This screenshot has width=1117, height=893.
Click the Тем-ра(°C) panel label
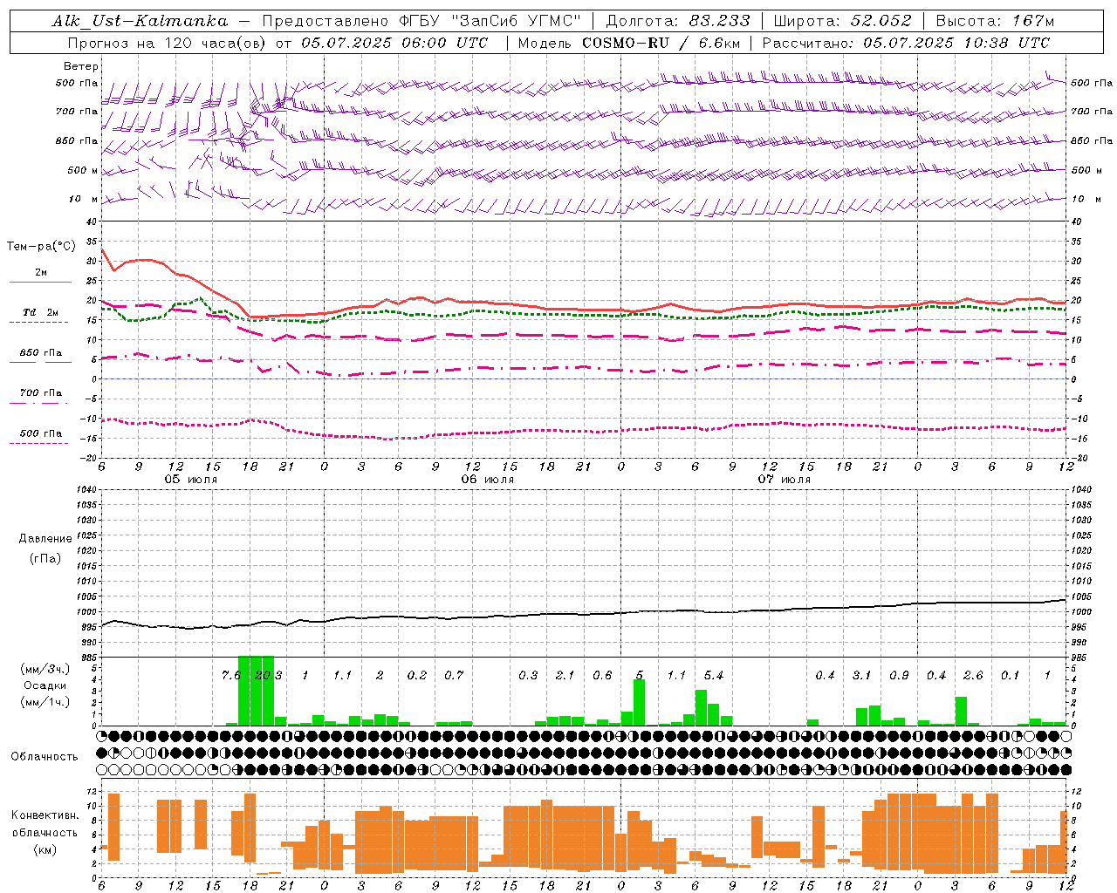pyautogui.click(x=41, y=247)
